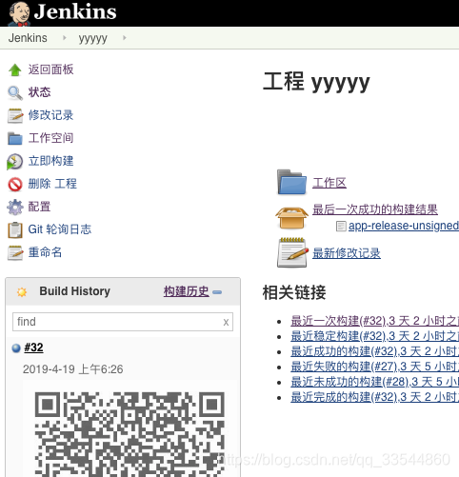
Task: Open 重命名 sidebar link
Action: coord(45,252)
